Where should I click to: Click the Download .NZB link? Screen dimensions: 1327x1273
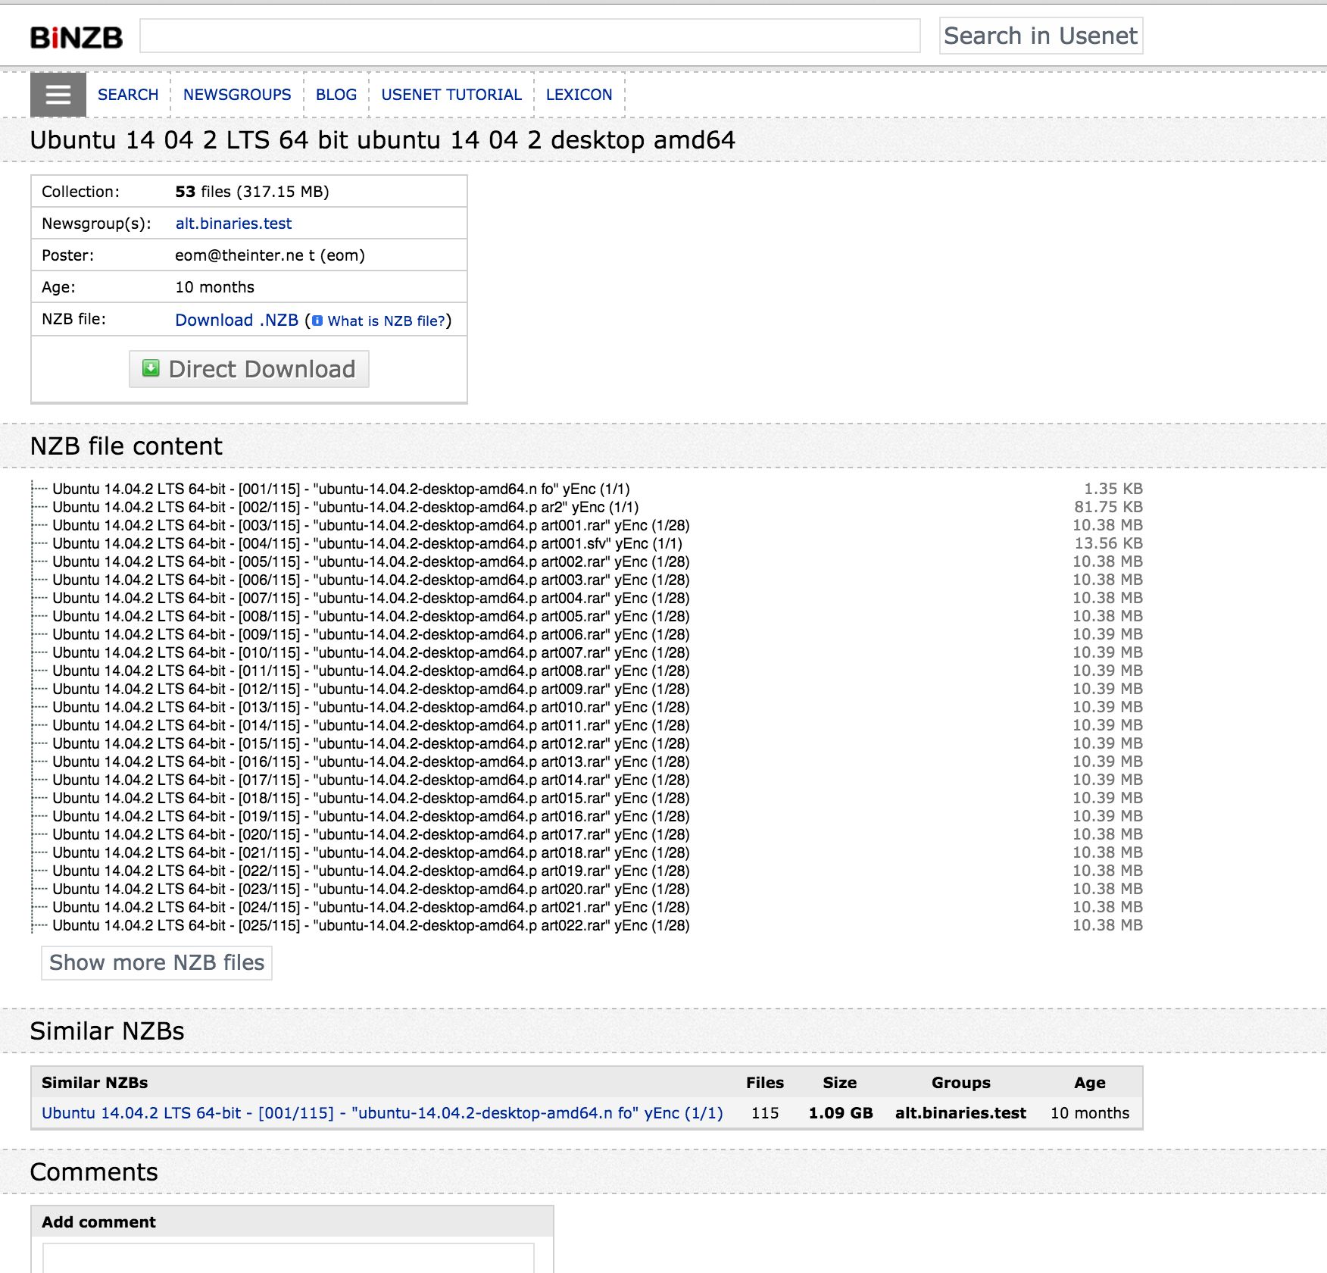click(x=236, y=320)
